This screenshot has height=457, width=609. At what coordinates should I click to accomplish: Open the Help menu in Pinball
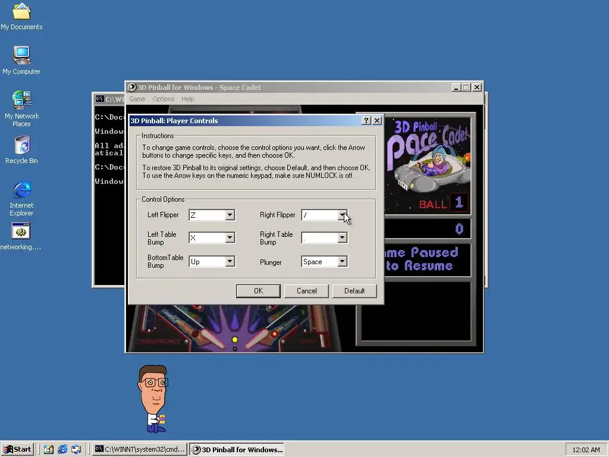point(187,99)
